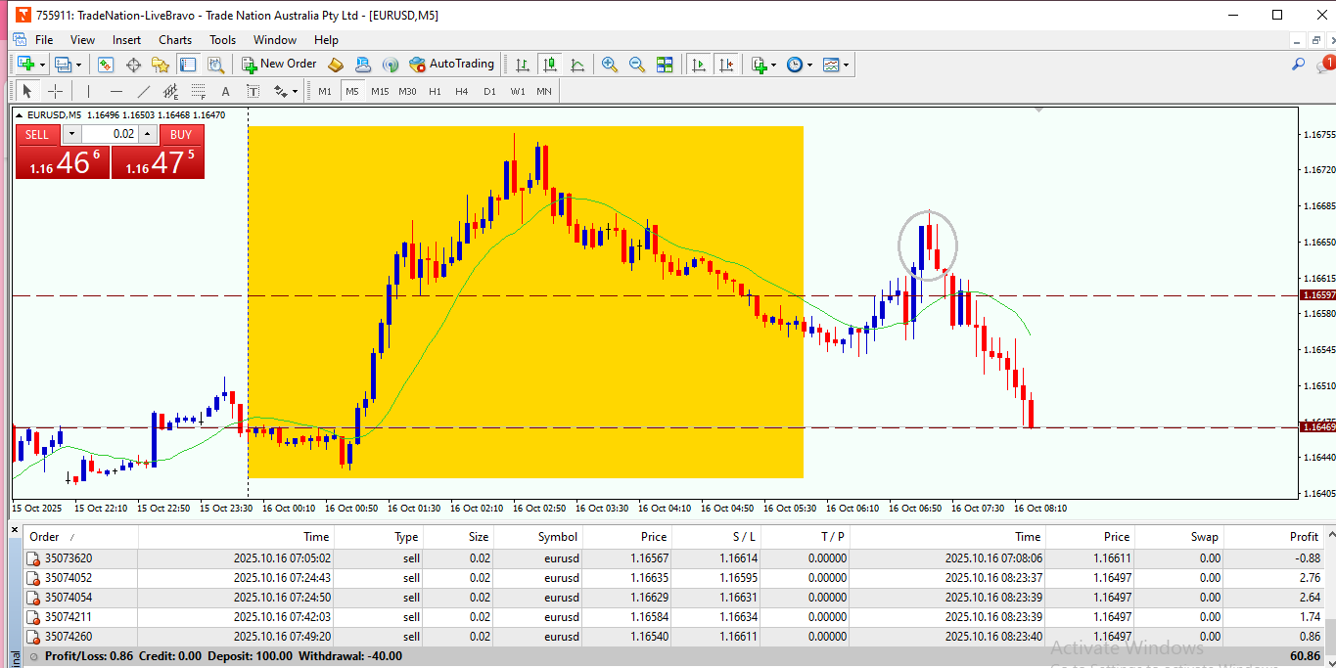Screen dimensions: 1336x668
Task: Switch chart to Candlesticks view
Action: (550, 65)
